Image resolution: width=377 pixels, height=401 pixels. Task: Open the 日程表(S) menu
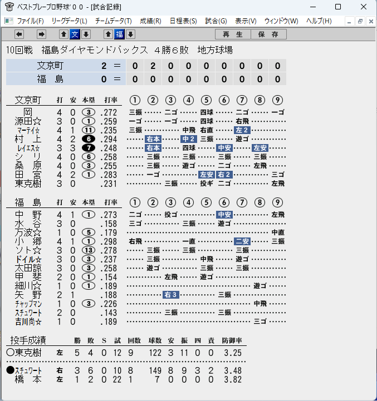(x=183, y=21)
